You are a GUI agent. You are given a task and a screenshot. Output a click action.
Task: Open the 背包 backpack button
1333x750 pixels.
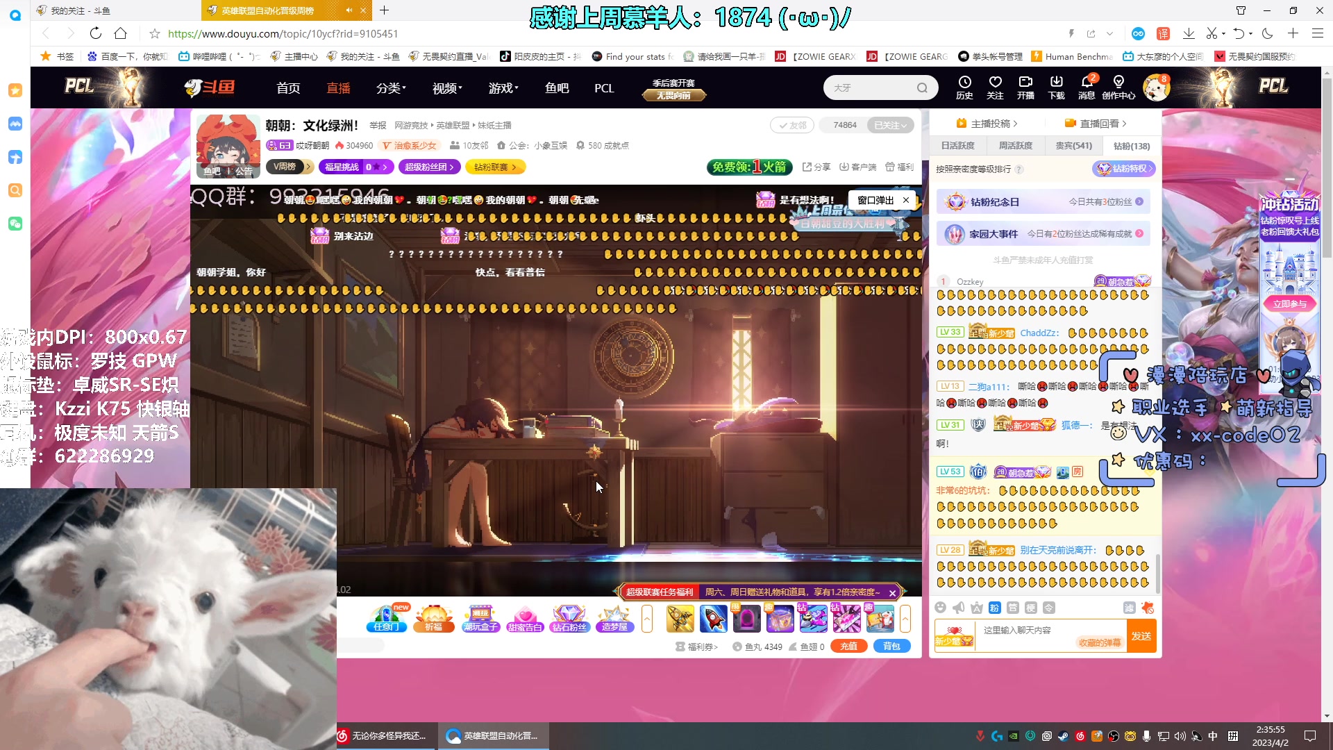[x=891, y=647]
